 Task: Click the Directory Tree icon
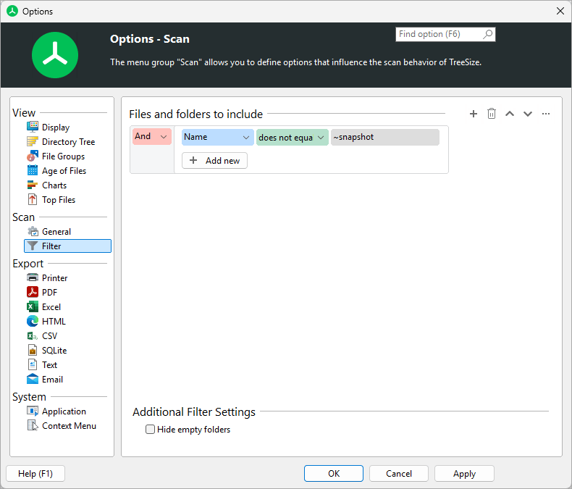click(33, 141)
